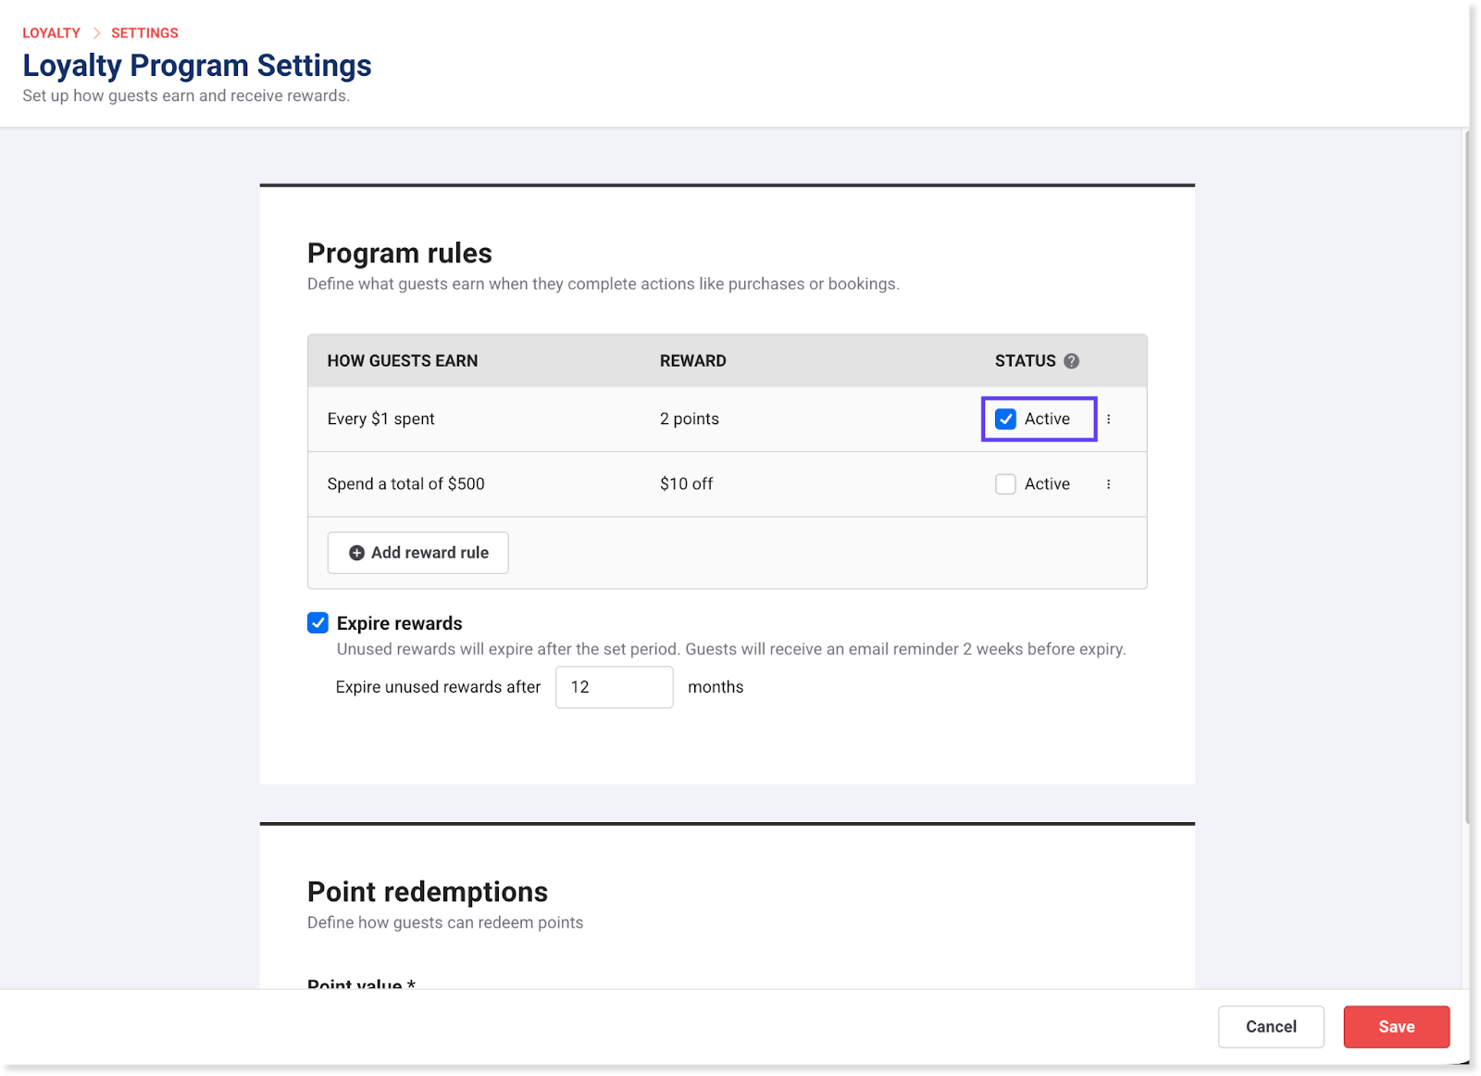Click the Spend a total of $500 text
Screen dimensions: 1481x1076
pyautogui.click(x=405, y=484)
